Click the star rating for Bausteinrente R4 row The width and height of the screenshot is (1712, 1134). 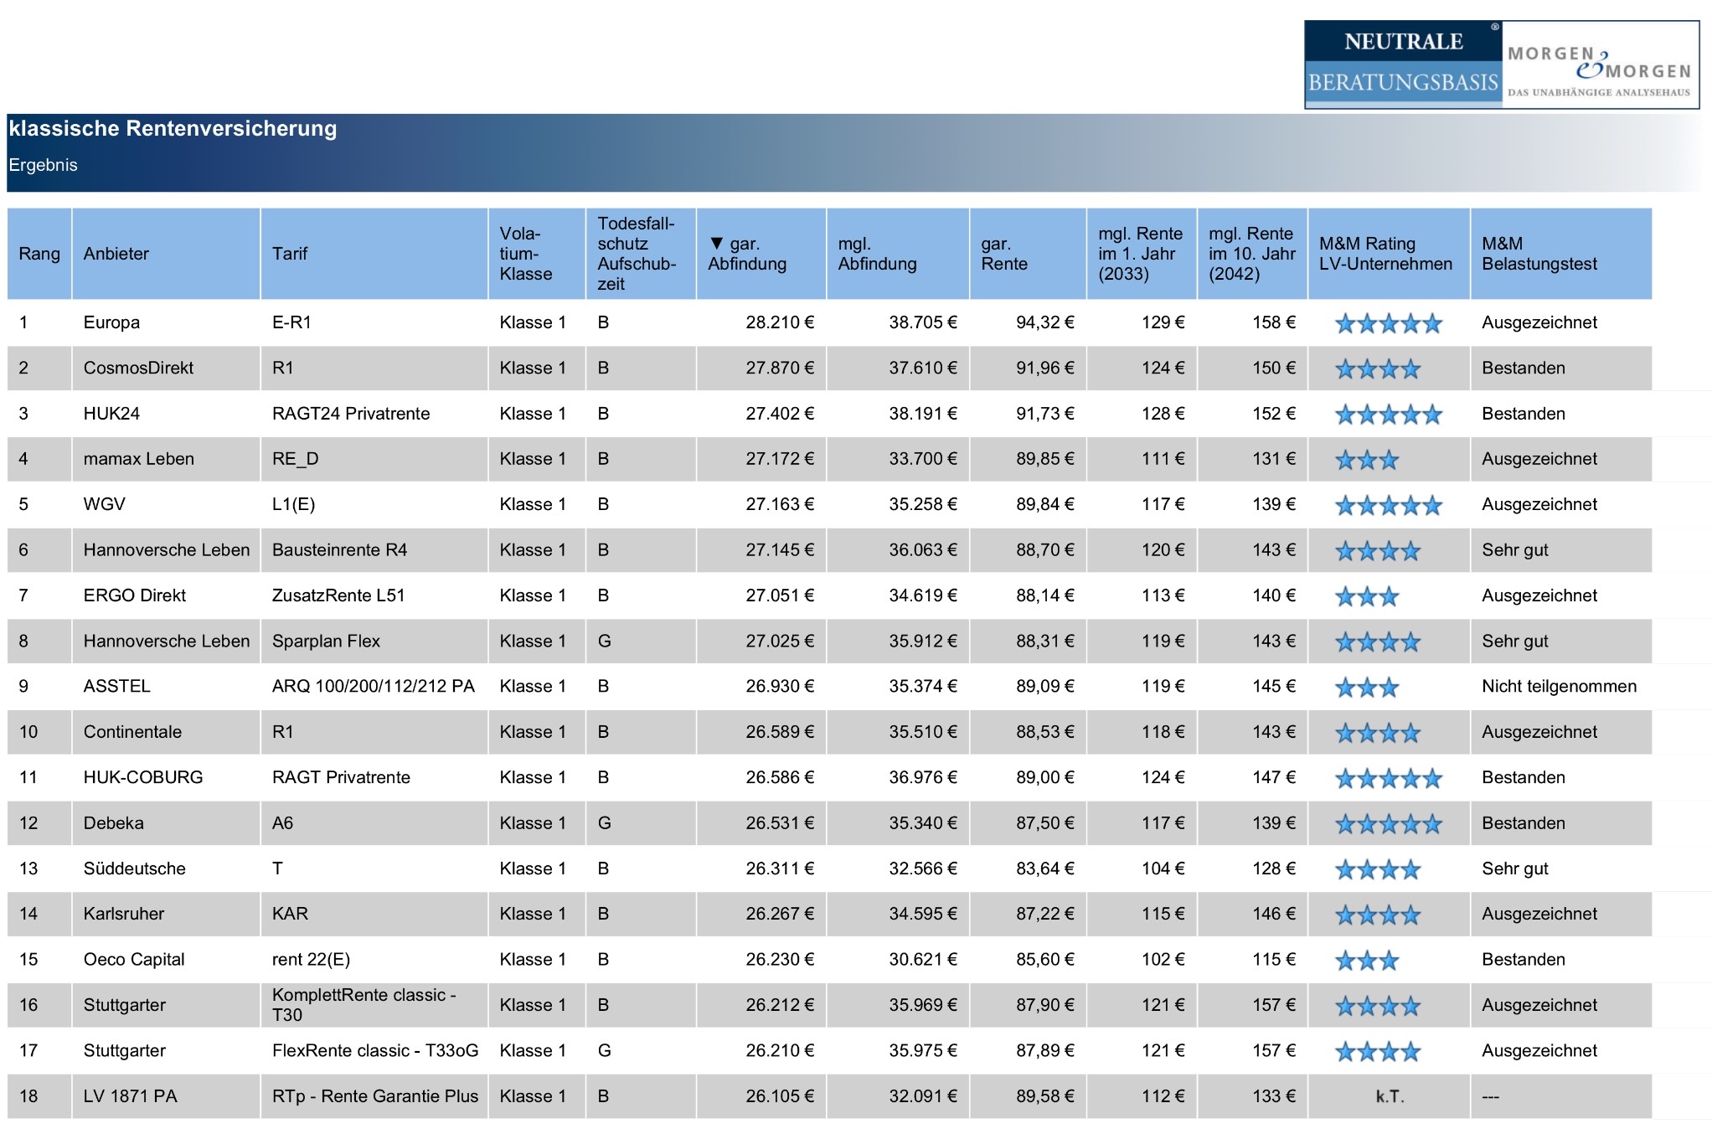[1378, 551]
